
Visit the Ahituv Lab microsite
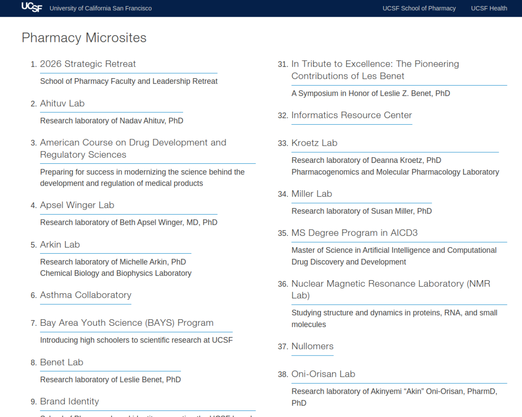[62, 103]
